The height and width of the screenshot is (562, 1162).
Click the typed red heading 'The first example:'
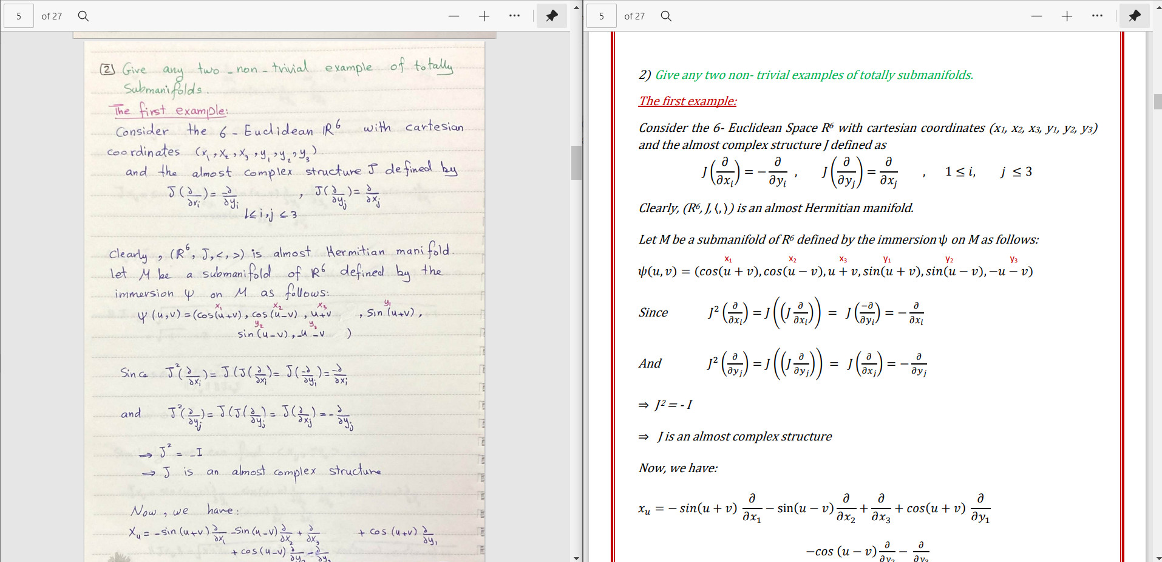point(687,101)
